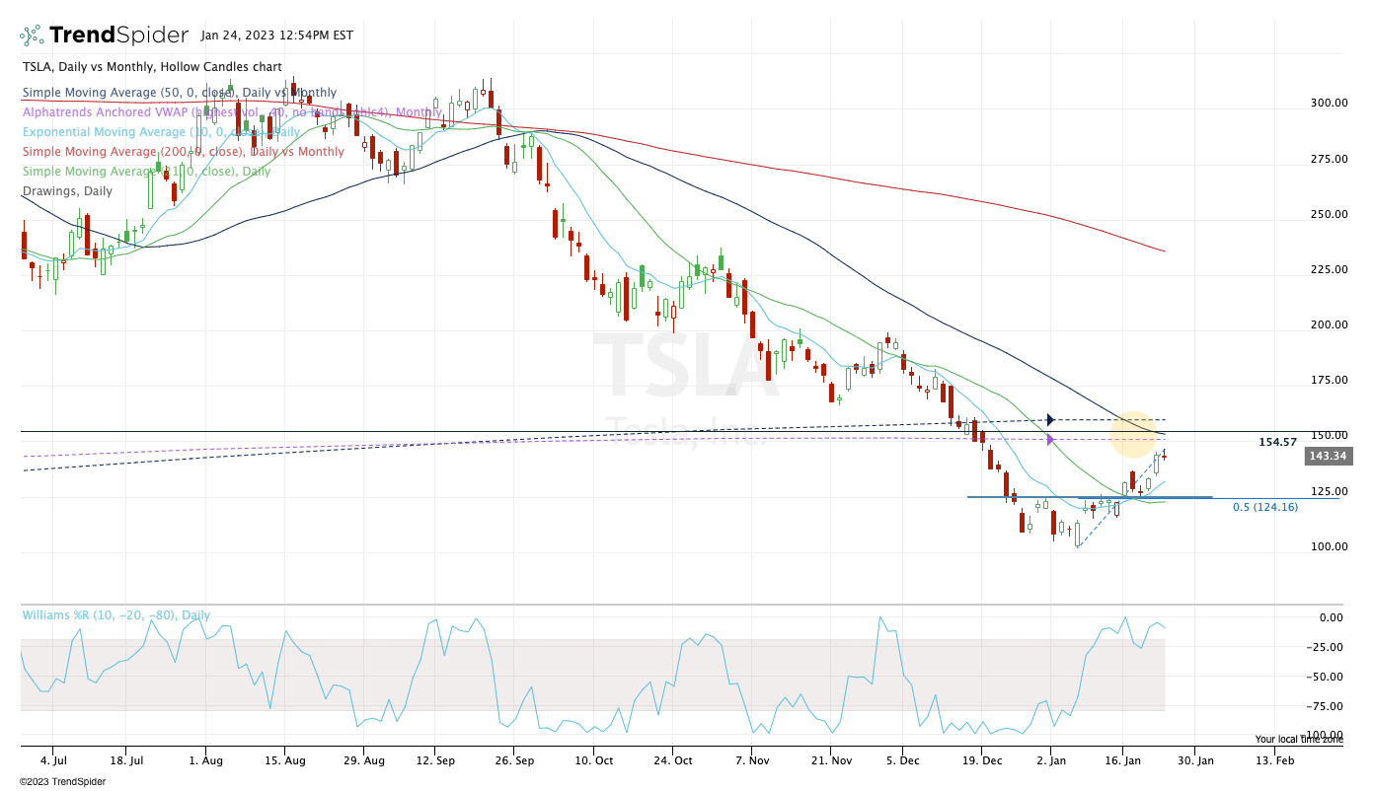Click the 5. Dec date label
This screenshot has height=791, width=1373.
(901, 760)
